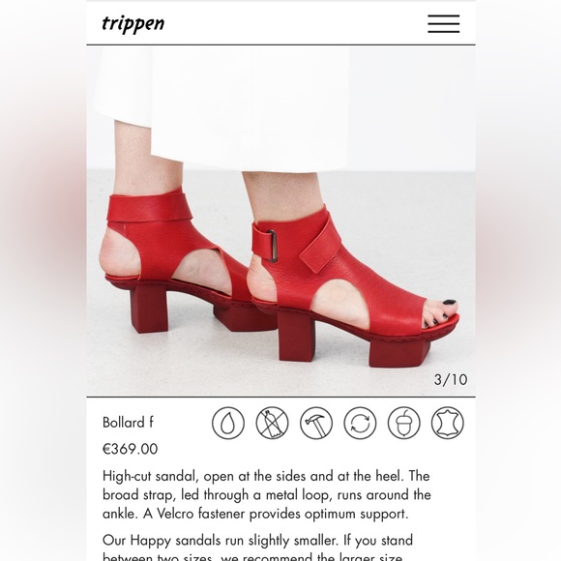Image resolution: width=561 pixels, height=561 pixels.
Task: Click the trippen logo
Action: 133,23
